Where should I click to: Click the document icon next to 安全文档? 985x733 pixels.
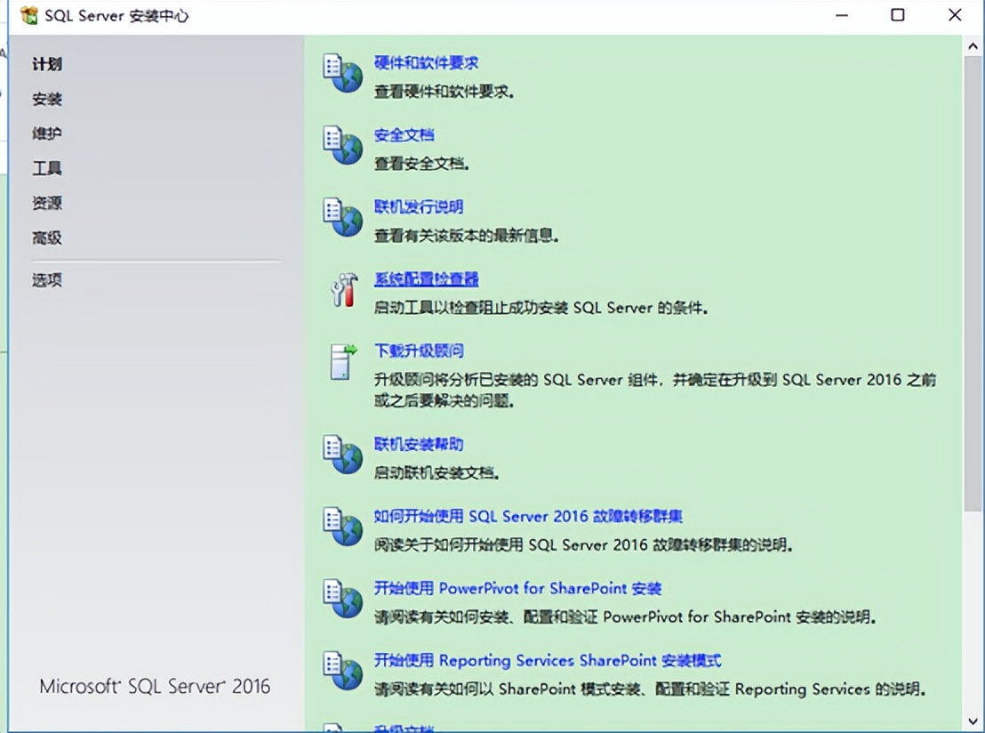pos(343,145)
